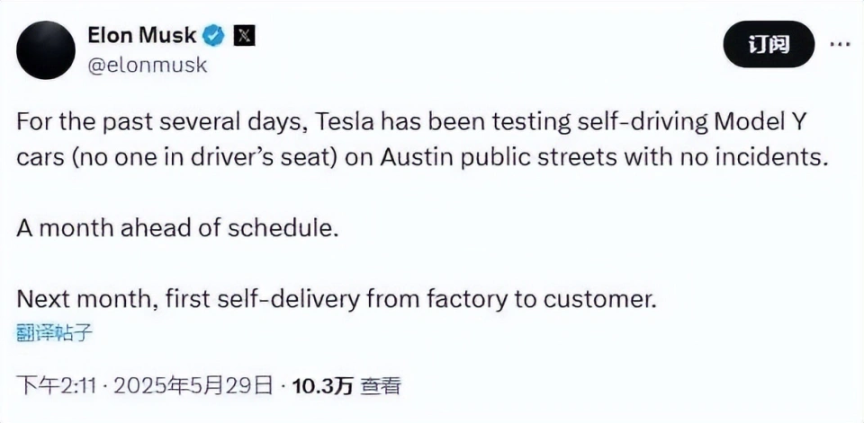Image resolution: width=864 pixels, height=423 pixels.
Task: Click the blue verified checkmark badge
Action: [x=214, y=36]
